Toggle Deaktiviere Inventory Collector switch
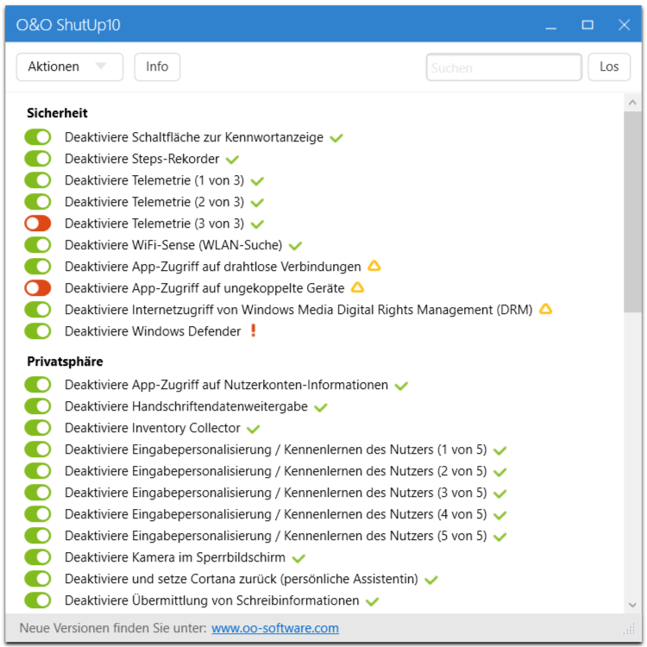This screenshot has height=647, width=647. 38,428
